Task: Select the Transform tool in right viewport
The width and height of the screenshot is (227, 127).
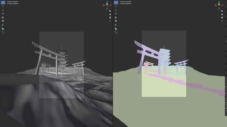Action: (116, 21)
